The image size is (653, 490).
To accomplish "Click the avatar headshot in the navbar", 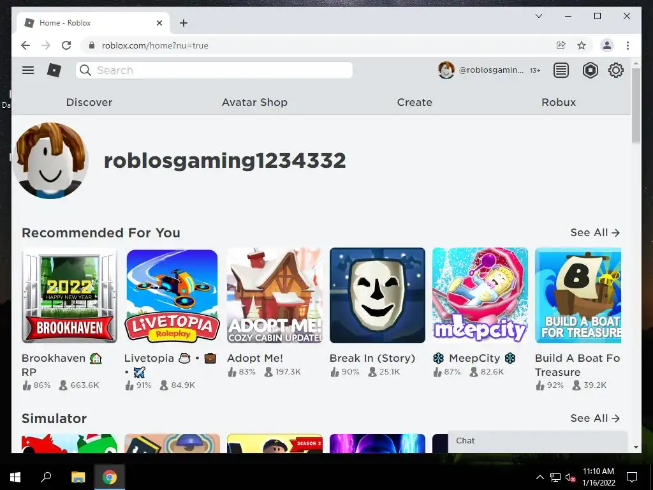I will click(x=446, y=70).
